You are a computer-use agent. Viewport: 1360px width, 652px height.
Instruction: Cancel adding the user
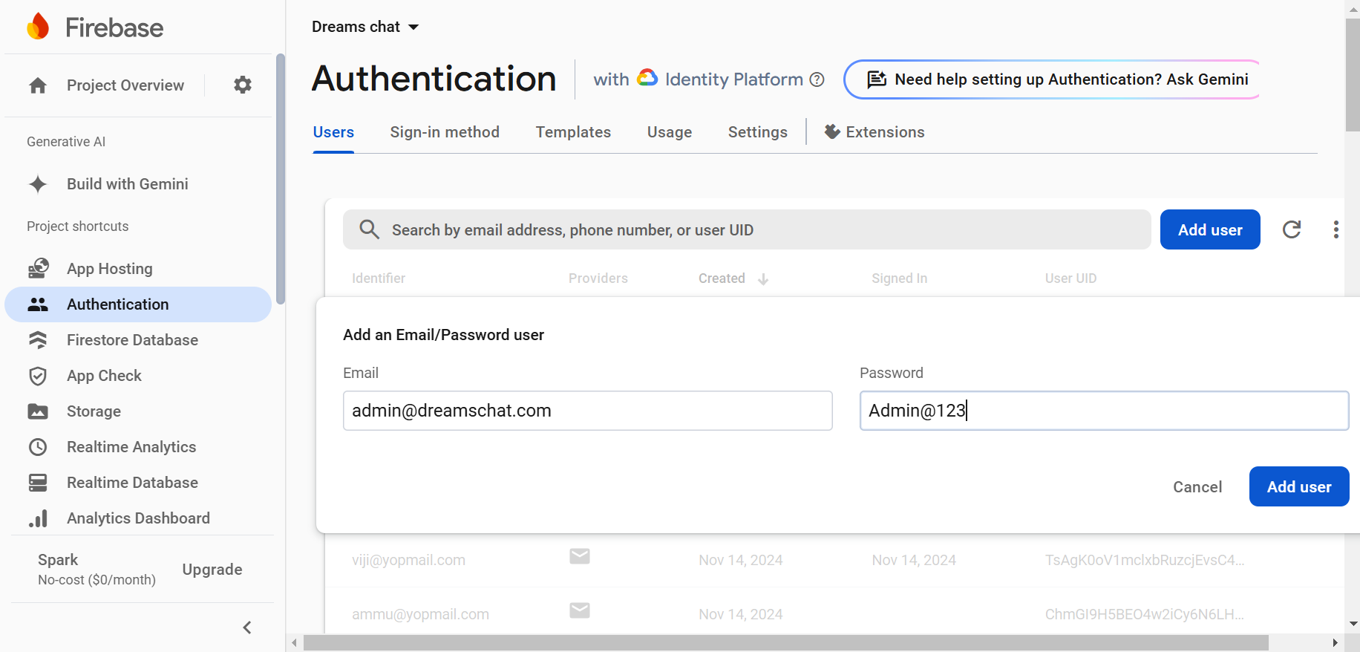coord(1197,486)
